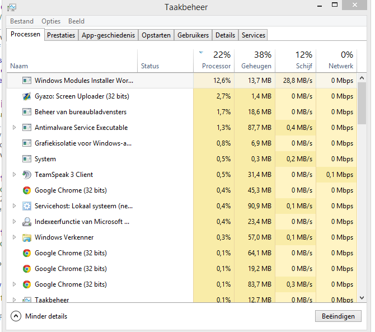Screen dimensions: 375x332
Task: Click the Servicehost Lokaal systeem gear icon
Action: click(x=27, y=206)
